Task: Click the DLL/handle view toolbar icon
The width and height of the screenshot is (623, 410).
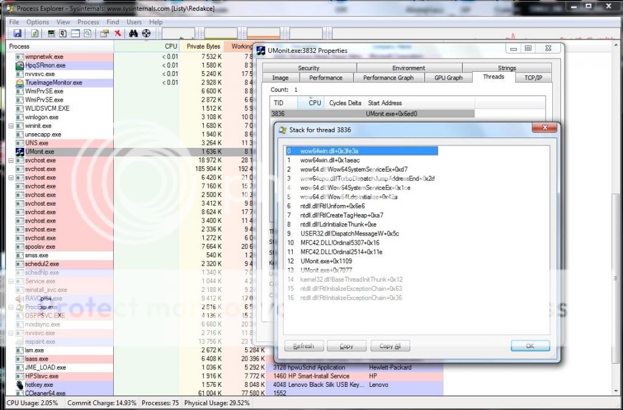Action: pos(88,33)
